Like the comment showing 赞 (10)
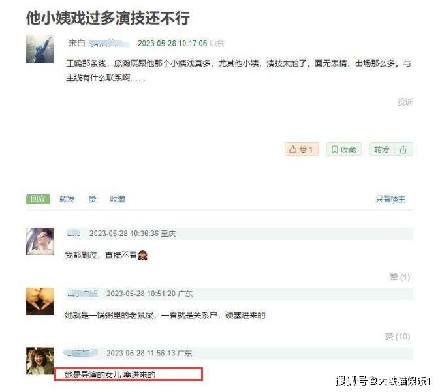Viewport: 440px width, 392px height. 398,337
